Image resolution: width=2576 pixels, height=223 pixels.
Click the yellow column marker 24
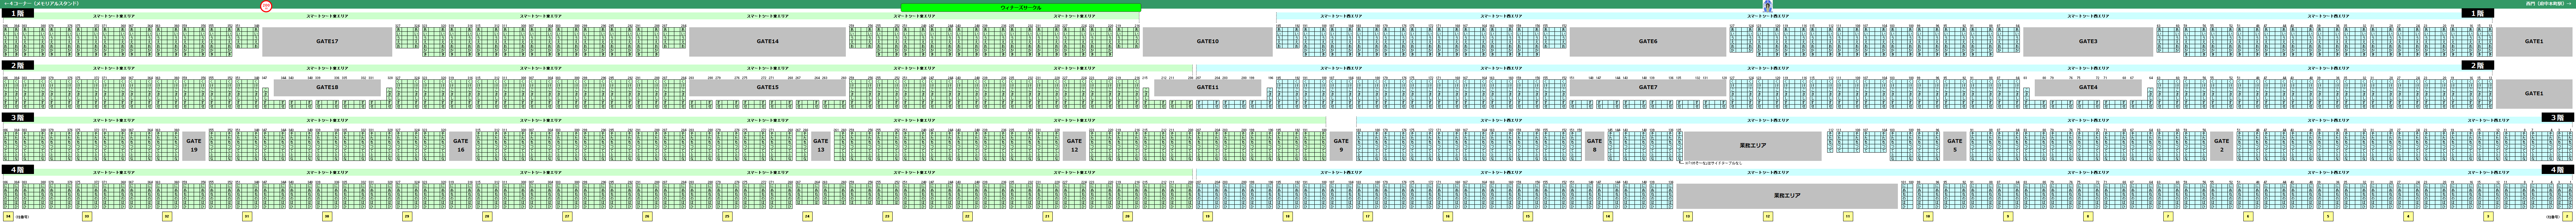[807, 216]
